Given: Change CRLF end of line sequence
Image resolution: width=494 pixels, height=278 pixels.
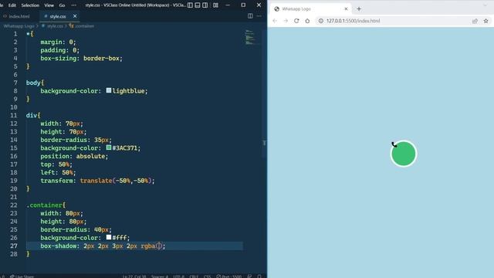Looking at the screenshot, I should [194, 276].
